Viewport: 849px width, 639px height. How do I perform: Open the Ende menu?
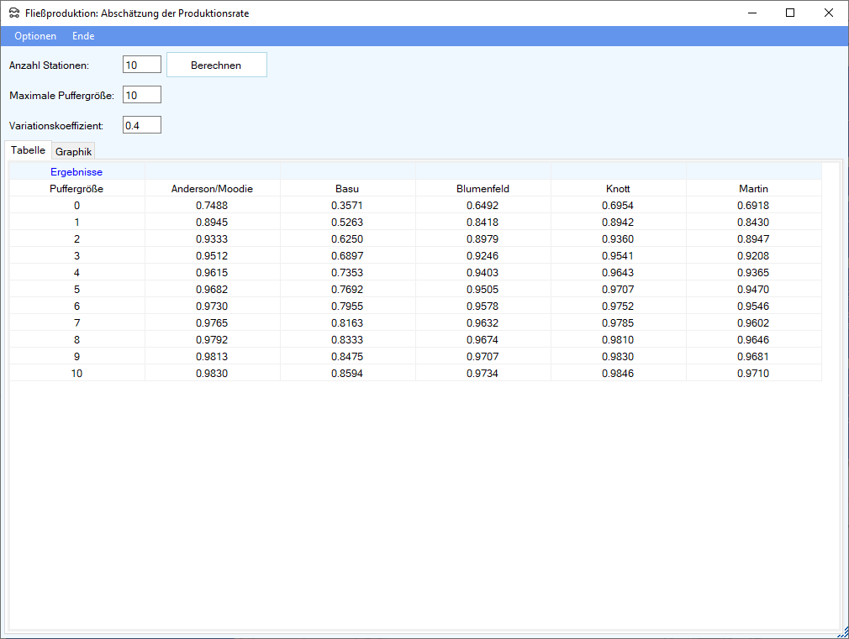click(83, 36)
